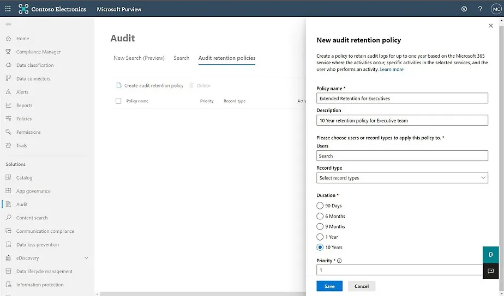Click the Save button

(x=329, y=286)
